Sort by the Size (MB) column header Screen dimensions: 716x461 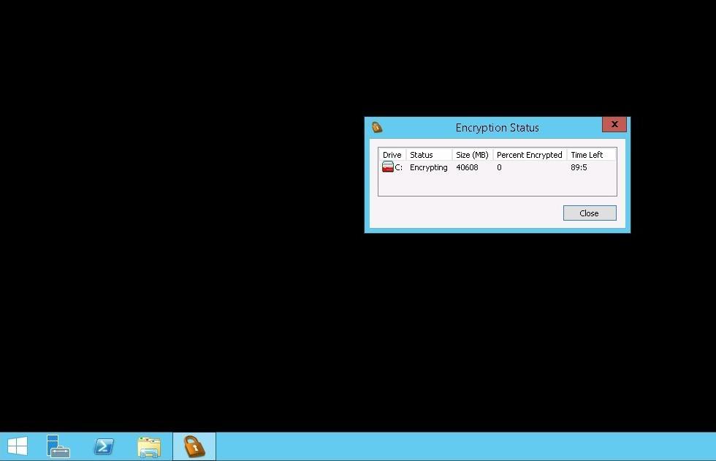(x=473, y=155)
